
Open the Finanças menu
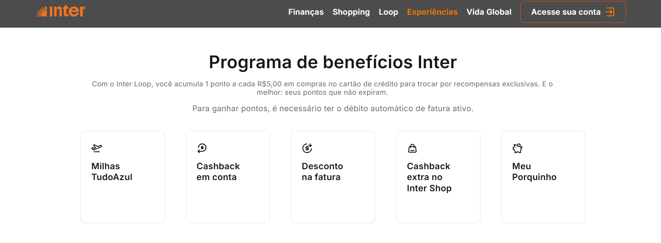click(x=306, y=12)
